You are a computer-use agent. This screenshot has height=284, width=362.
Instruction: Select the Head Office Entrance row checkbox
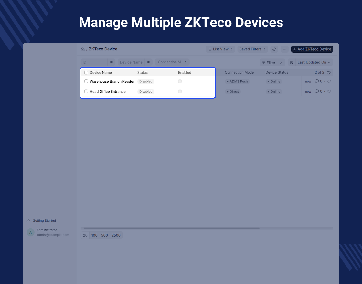tap(86, 92)
